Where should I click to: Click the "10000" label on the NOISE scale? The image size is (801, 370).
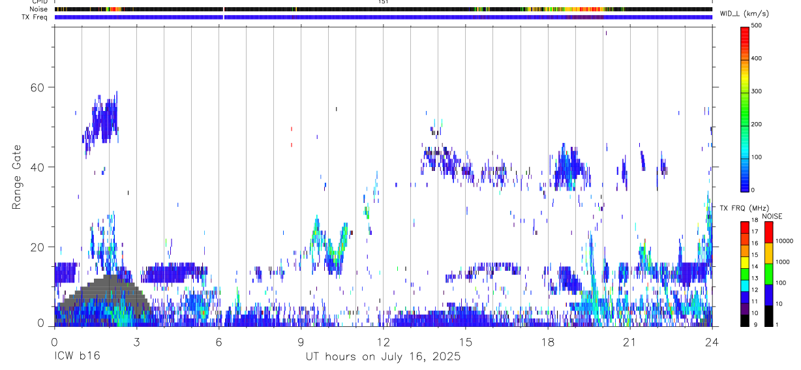click(x=784, y=241)
